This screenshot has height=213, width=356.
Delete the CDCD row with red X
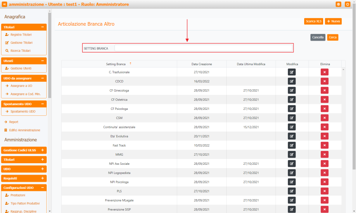coord(324,81)
